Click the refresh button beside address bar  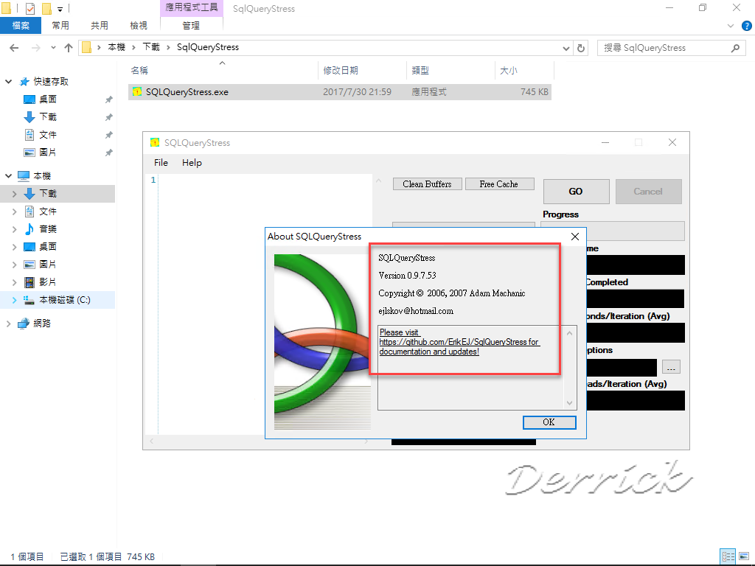coord(581,48)
